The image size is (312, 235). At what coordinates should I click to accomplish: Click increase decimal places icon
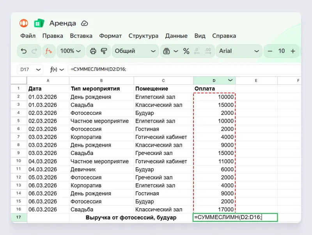click(x=208, y=51)
